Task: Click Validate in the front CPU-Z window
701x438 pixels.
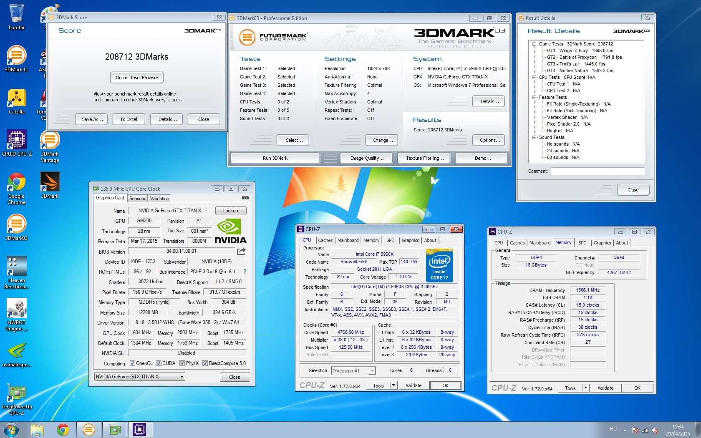Action: pyautogui.click(x=414, y=385)
